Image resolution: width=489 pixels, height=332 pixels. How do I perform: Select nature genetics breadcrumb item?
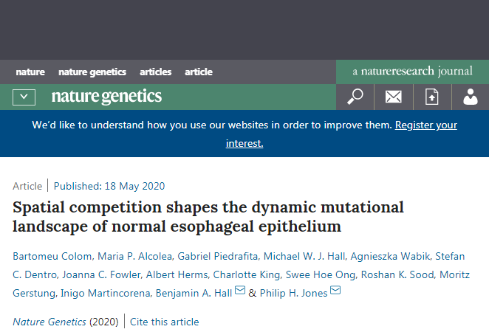[x=92, y=72]
